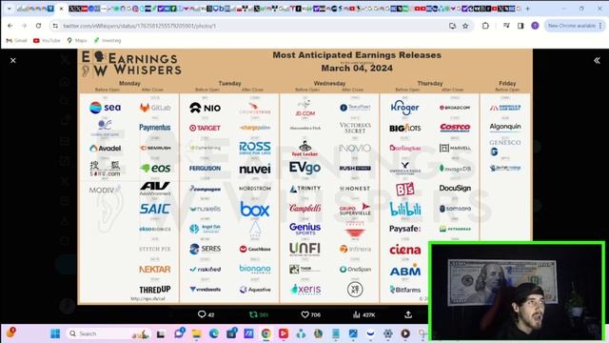This screenshot has width=609, height=343.
Task: Click the share upload icon under photo
Action: (x=408, y=314)
